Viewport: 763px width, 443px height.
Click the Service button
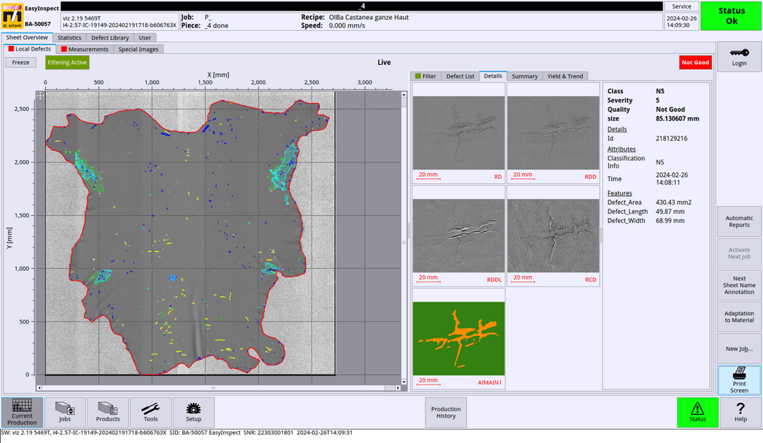pyautogui.click(x=681, y=6)
